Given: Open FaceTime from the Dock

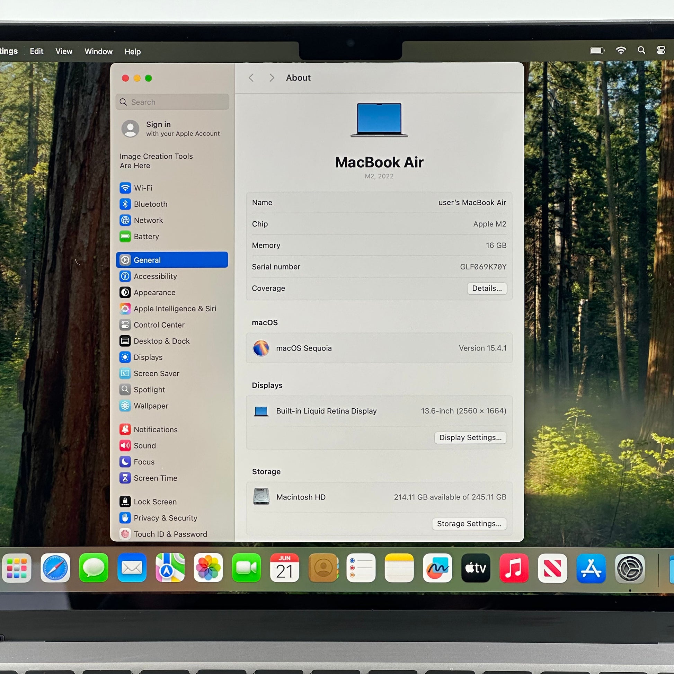Looking at the screenshot, I should point(246,568).
